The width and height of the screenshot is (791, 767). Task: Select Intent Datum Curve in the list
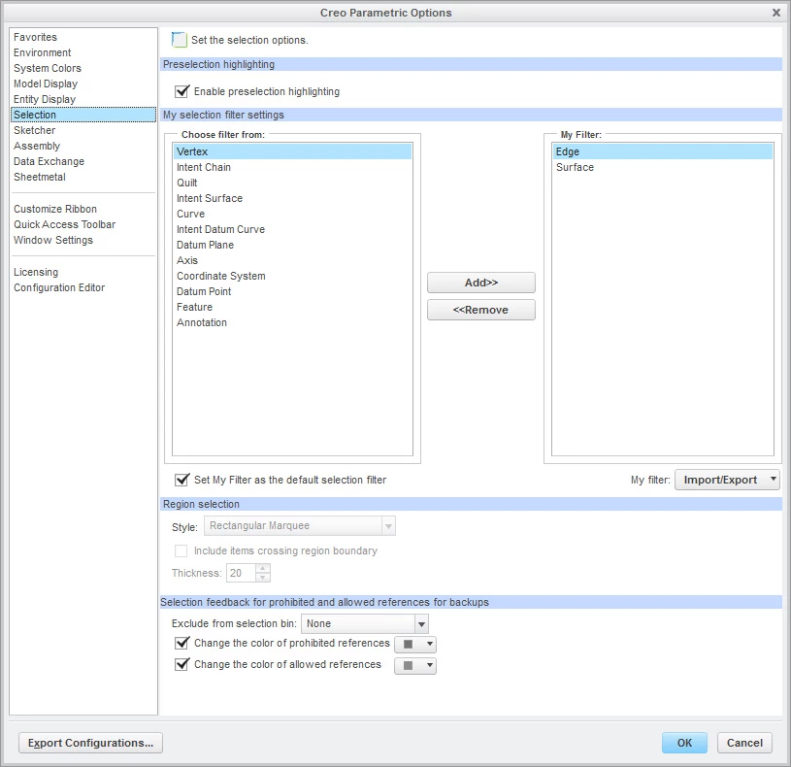pyautogui.click(x=292, y=229)
